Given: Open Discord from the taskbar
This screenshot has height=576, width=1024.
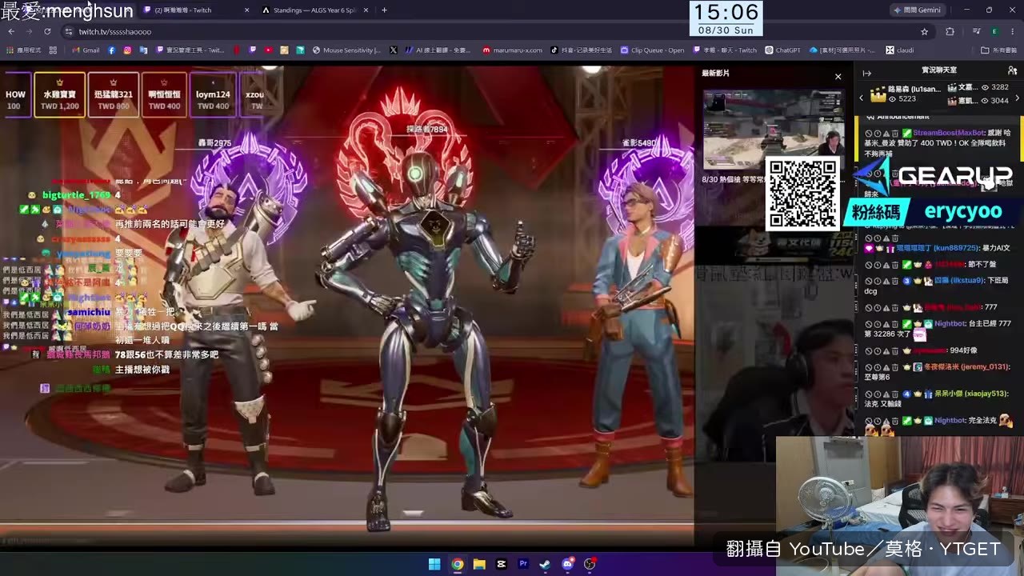Looking at the screenshot, I should pyautogui.click(x=567, y=564).
